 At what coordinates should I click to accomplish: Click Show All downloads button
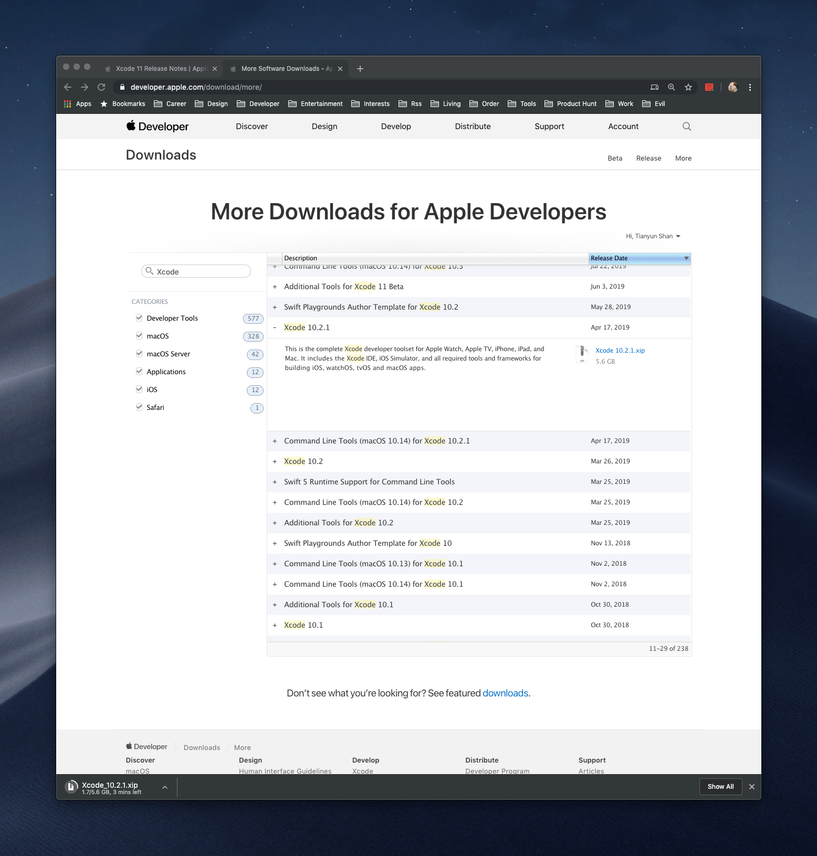pyautogui.click(x=720, y=786)
